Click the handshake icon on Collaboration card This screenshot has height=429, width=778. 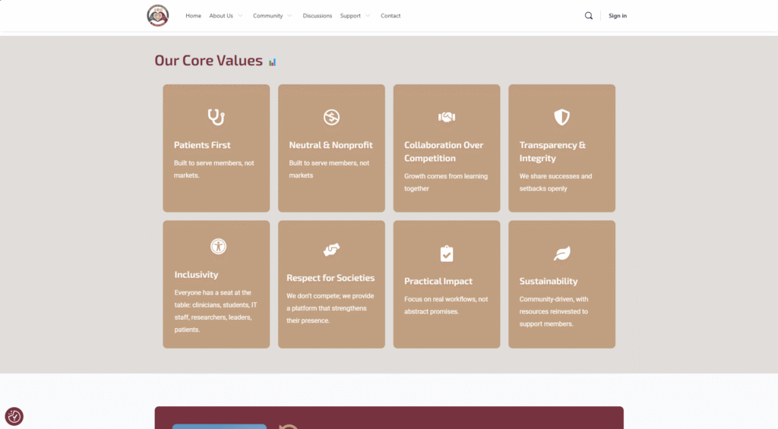(x=447, y=117)
